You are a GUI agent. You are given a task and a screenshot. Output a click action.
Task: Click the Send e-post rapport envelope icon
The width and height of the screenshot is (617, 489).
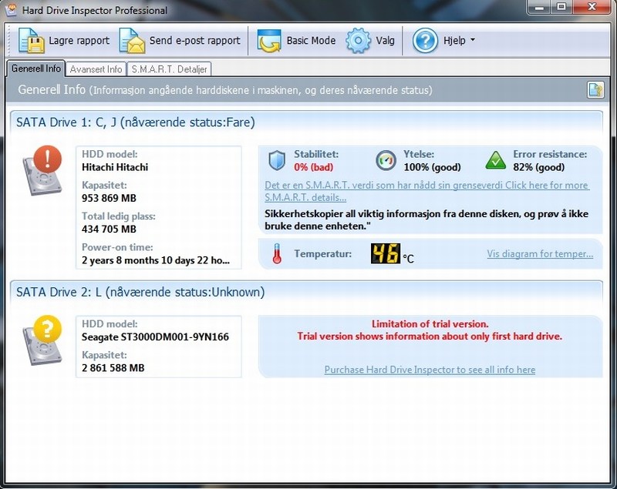(132, 41)
